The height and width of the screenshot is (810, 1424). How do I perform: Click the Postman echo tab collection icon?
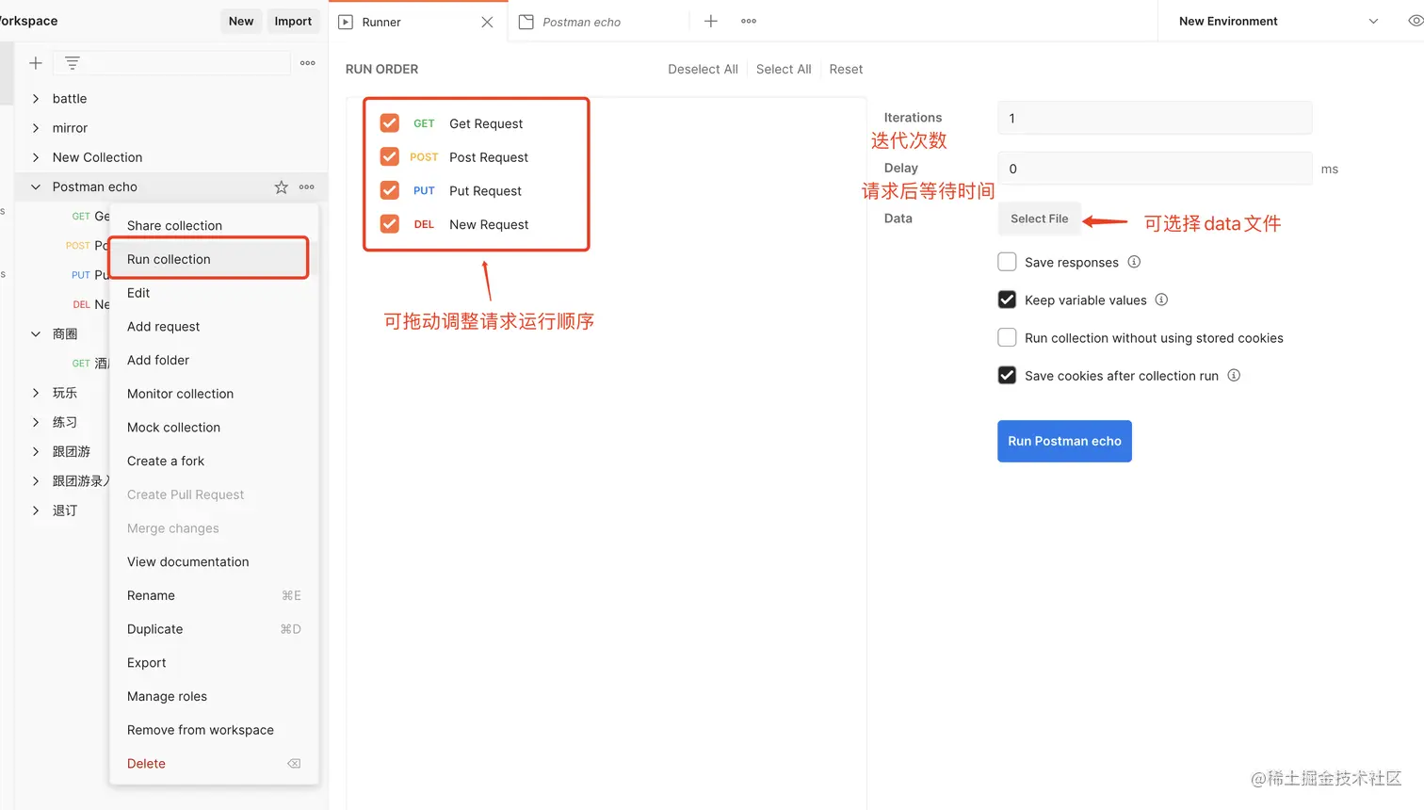coord(526,22)
